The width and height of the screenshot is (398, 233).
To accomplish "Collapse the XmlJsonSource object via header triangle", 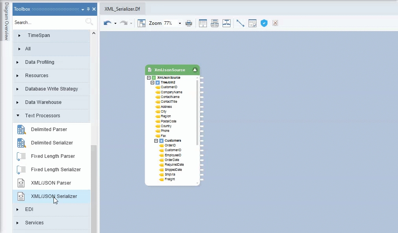I will pyautogui.click(x=195, y=70).
